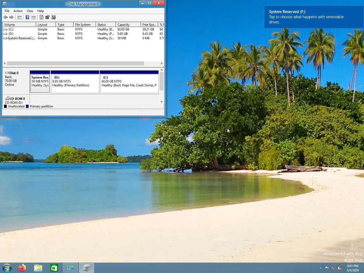Click the Settings wizard toolbar icon
The height and width of the screenshot is (273, 364).
(x=54, y=17)
